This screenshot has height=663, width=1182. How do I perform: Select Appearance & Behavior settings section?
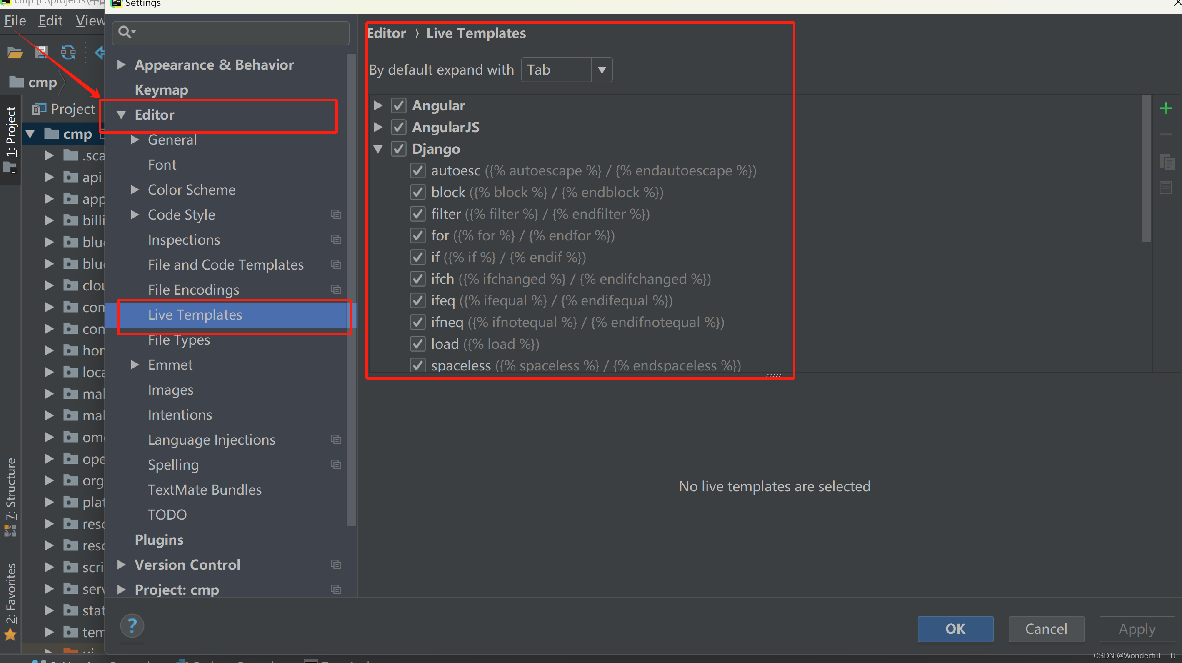[x=213, y=63]
